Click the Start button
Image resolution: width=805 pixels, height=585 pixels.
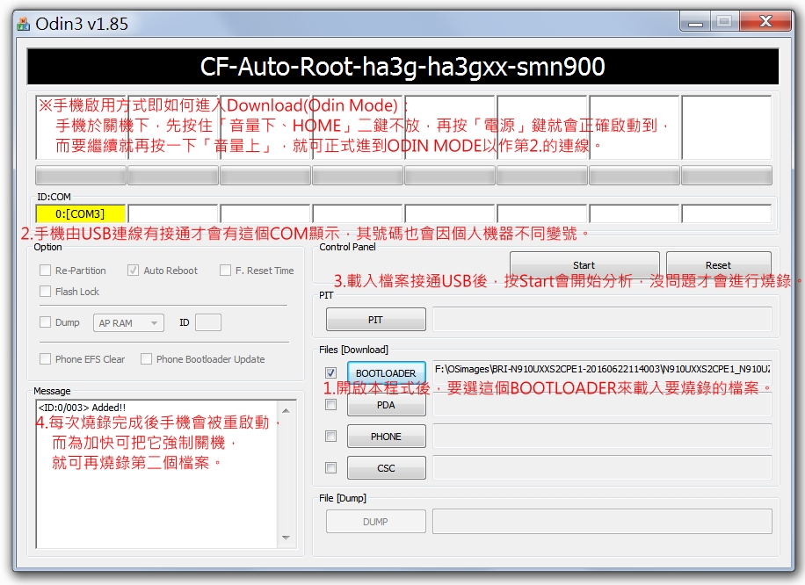[x=584, y=264]
